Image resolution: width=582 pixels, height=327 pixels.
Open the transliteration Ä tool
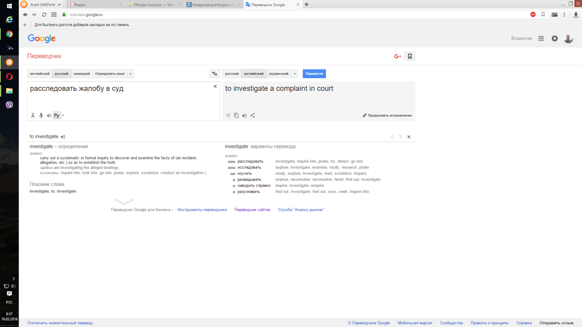point(33,116)
